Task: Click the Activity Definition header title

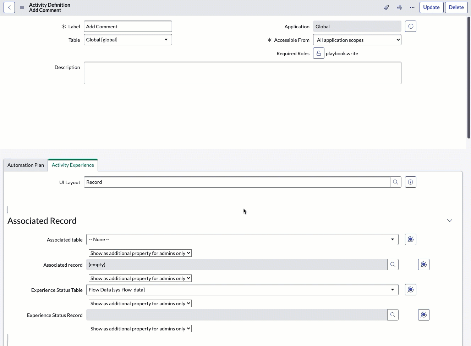Action: (50, 5)
